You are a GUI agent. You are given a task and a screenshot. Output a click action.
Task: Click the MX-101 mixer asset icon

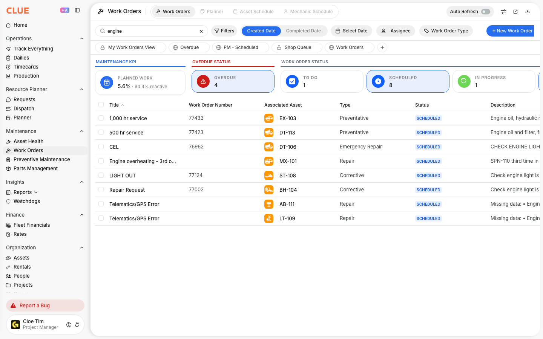(x=269, y=161)
